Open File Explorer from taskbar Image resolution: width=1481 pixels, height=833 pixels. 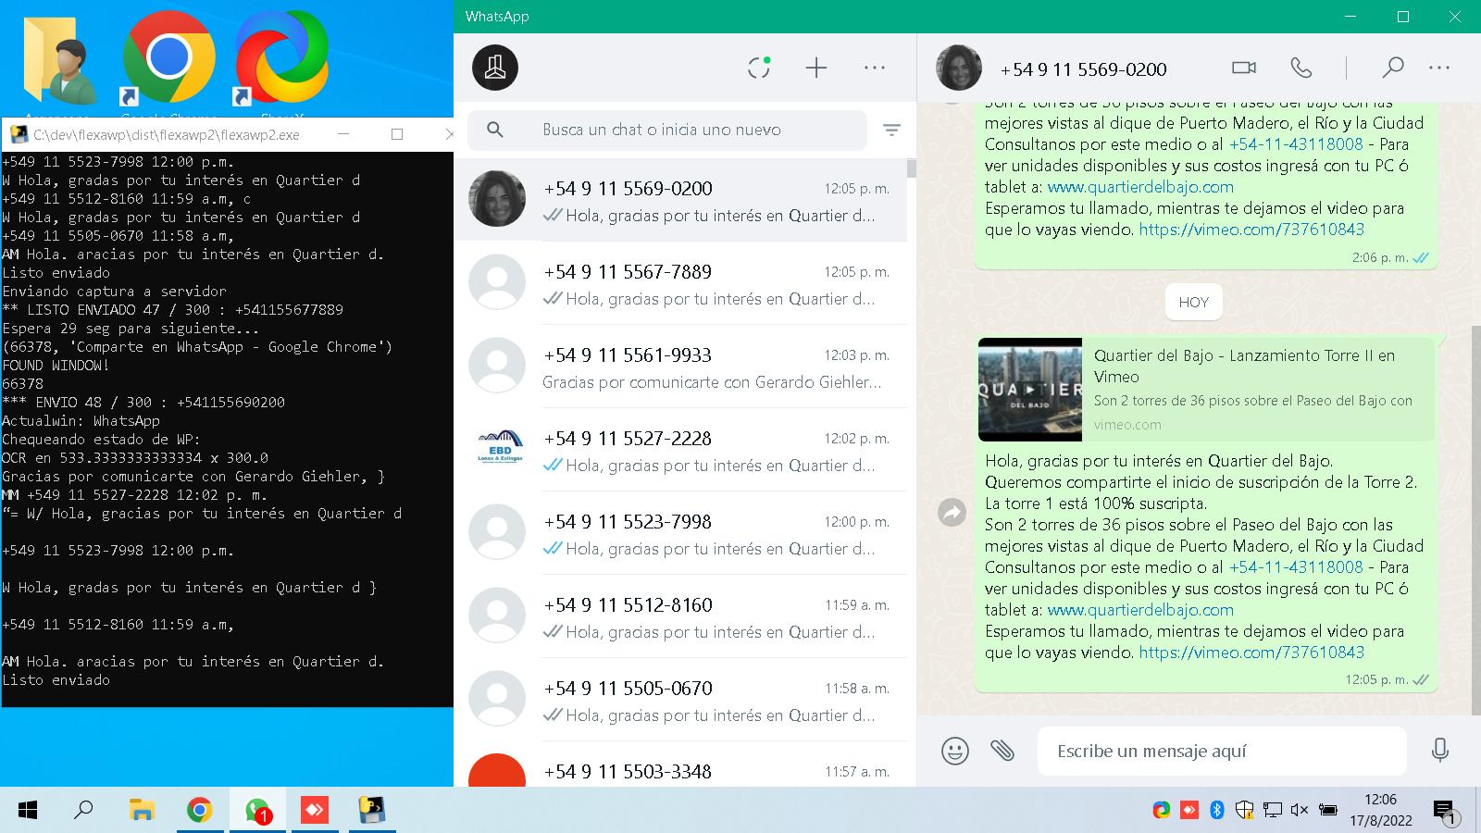[x=142, y=811]
